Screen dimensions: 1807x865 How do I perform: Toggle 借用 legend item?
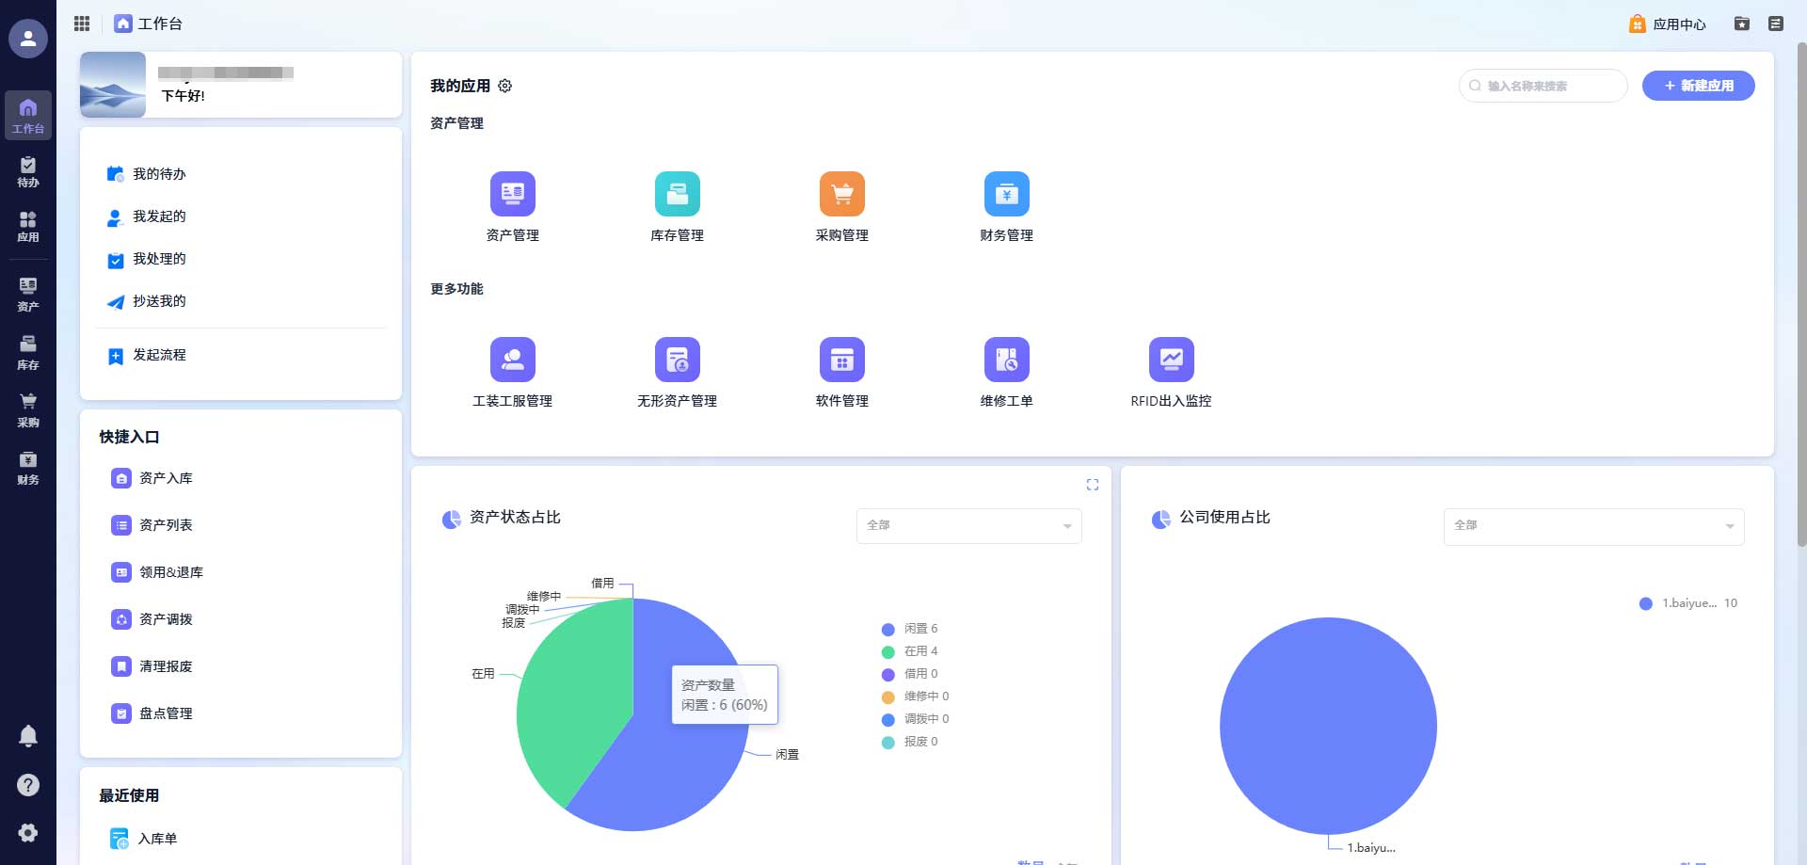pyautogui.click(x=909, y=674)
